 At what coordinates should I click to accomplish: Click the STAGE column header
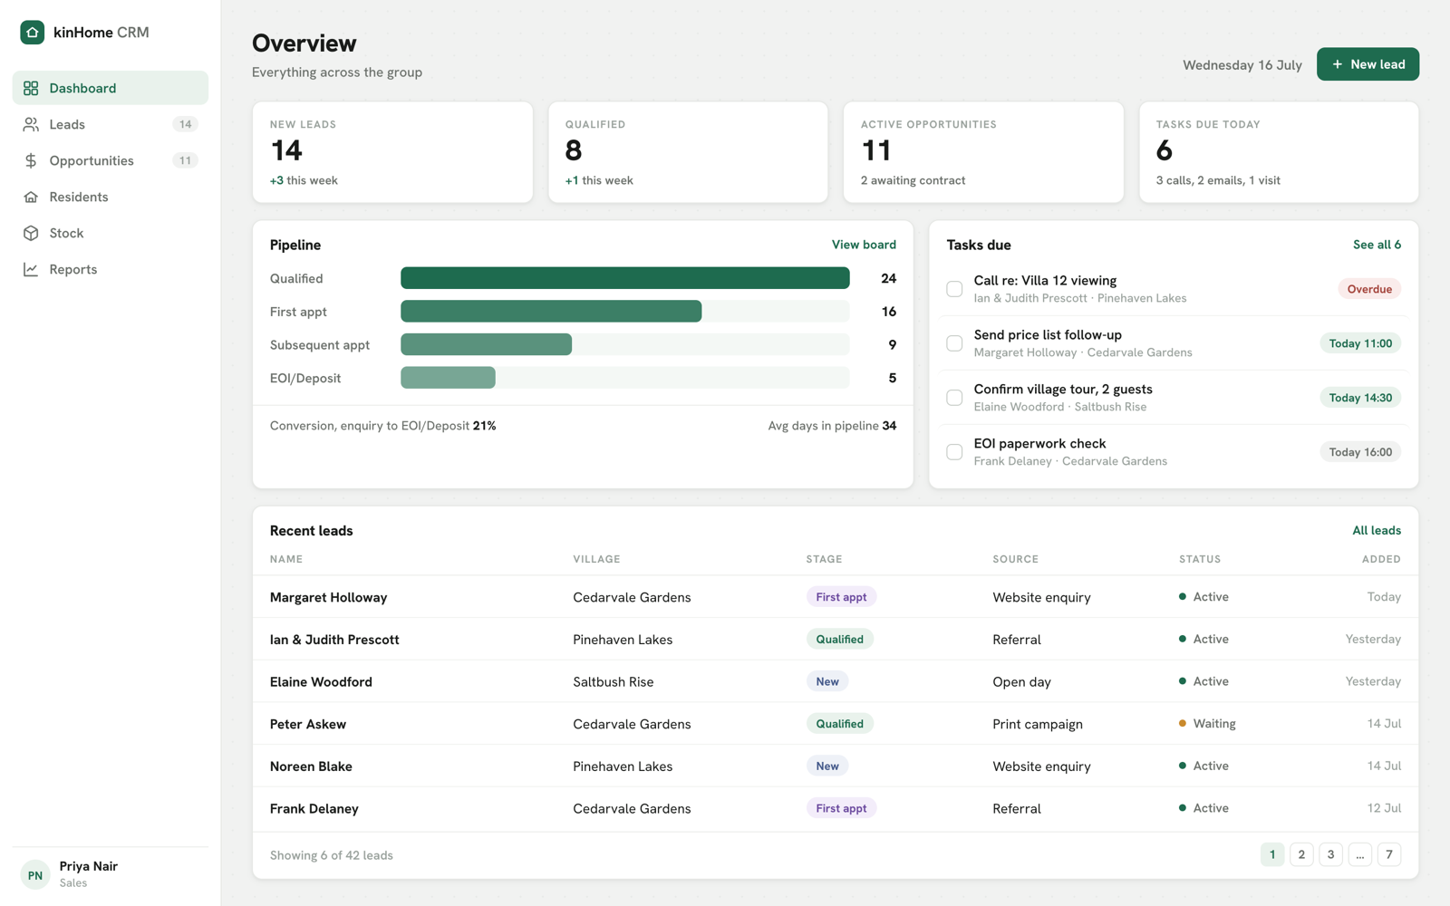[x=824, y=559]
